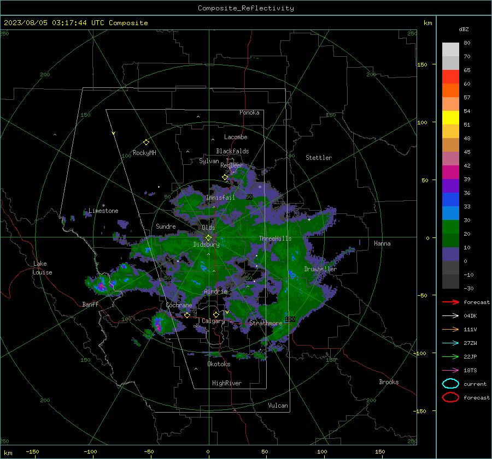The width and height of the screenshot is (492, 459).
Task: Click the slate-purple 10 dBZ swatch
Action: pyautogui.click(x=450, y=254)
